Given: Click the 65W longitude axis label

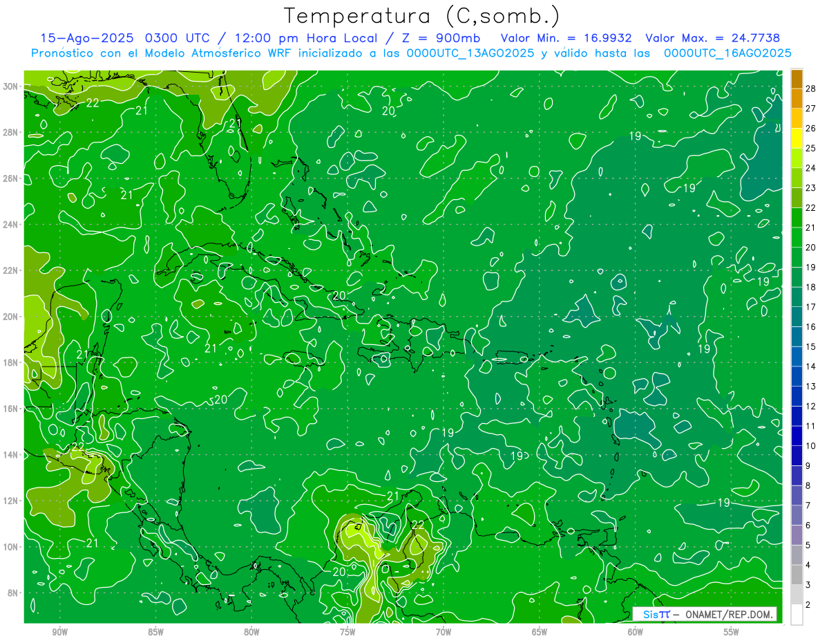Looking at the screenshot, I should pos(540,633).
